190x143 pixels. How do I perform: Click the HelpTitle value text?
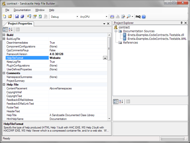coord(72,115)
